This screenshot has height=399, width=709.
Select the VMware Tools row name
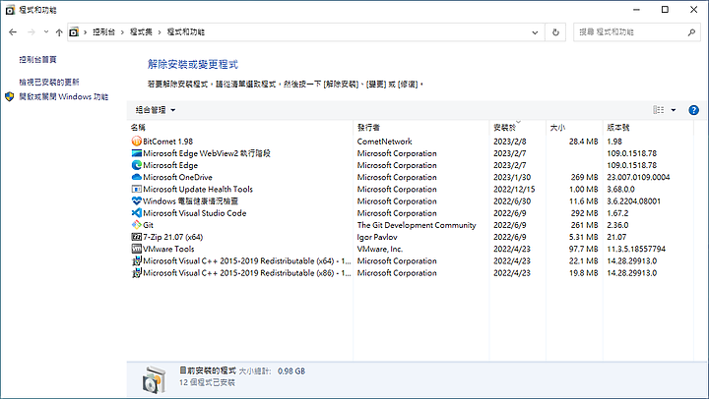[168, 249]
